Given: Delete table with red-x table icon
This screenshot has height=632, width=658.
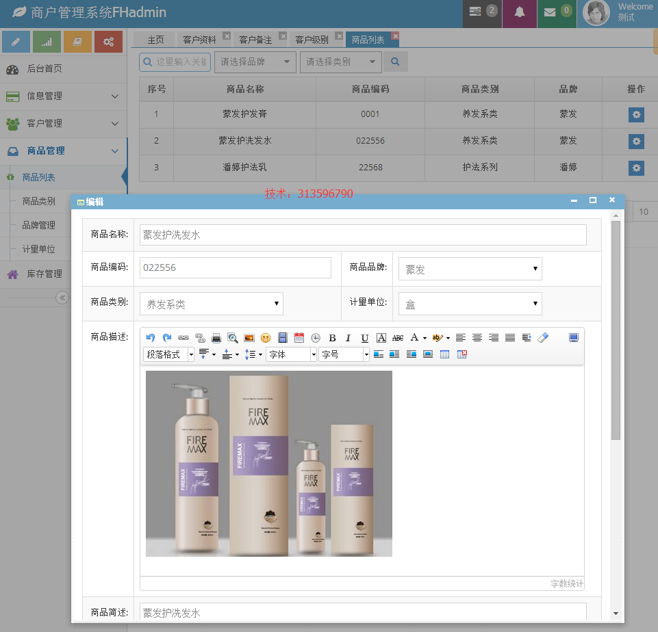Looking at the screenshot, I should coord(461,354).
